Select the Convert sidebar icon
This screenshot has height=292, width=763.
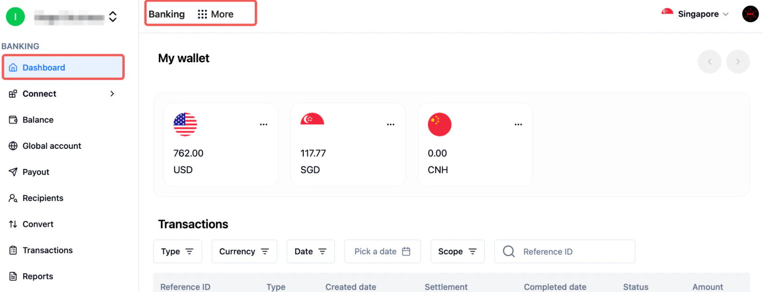(13, 224)
